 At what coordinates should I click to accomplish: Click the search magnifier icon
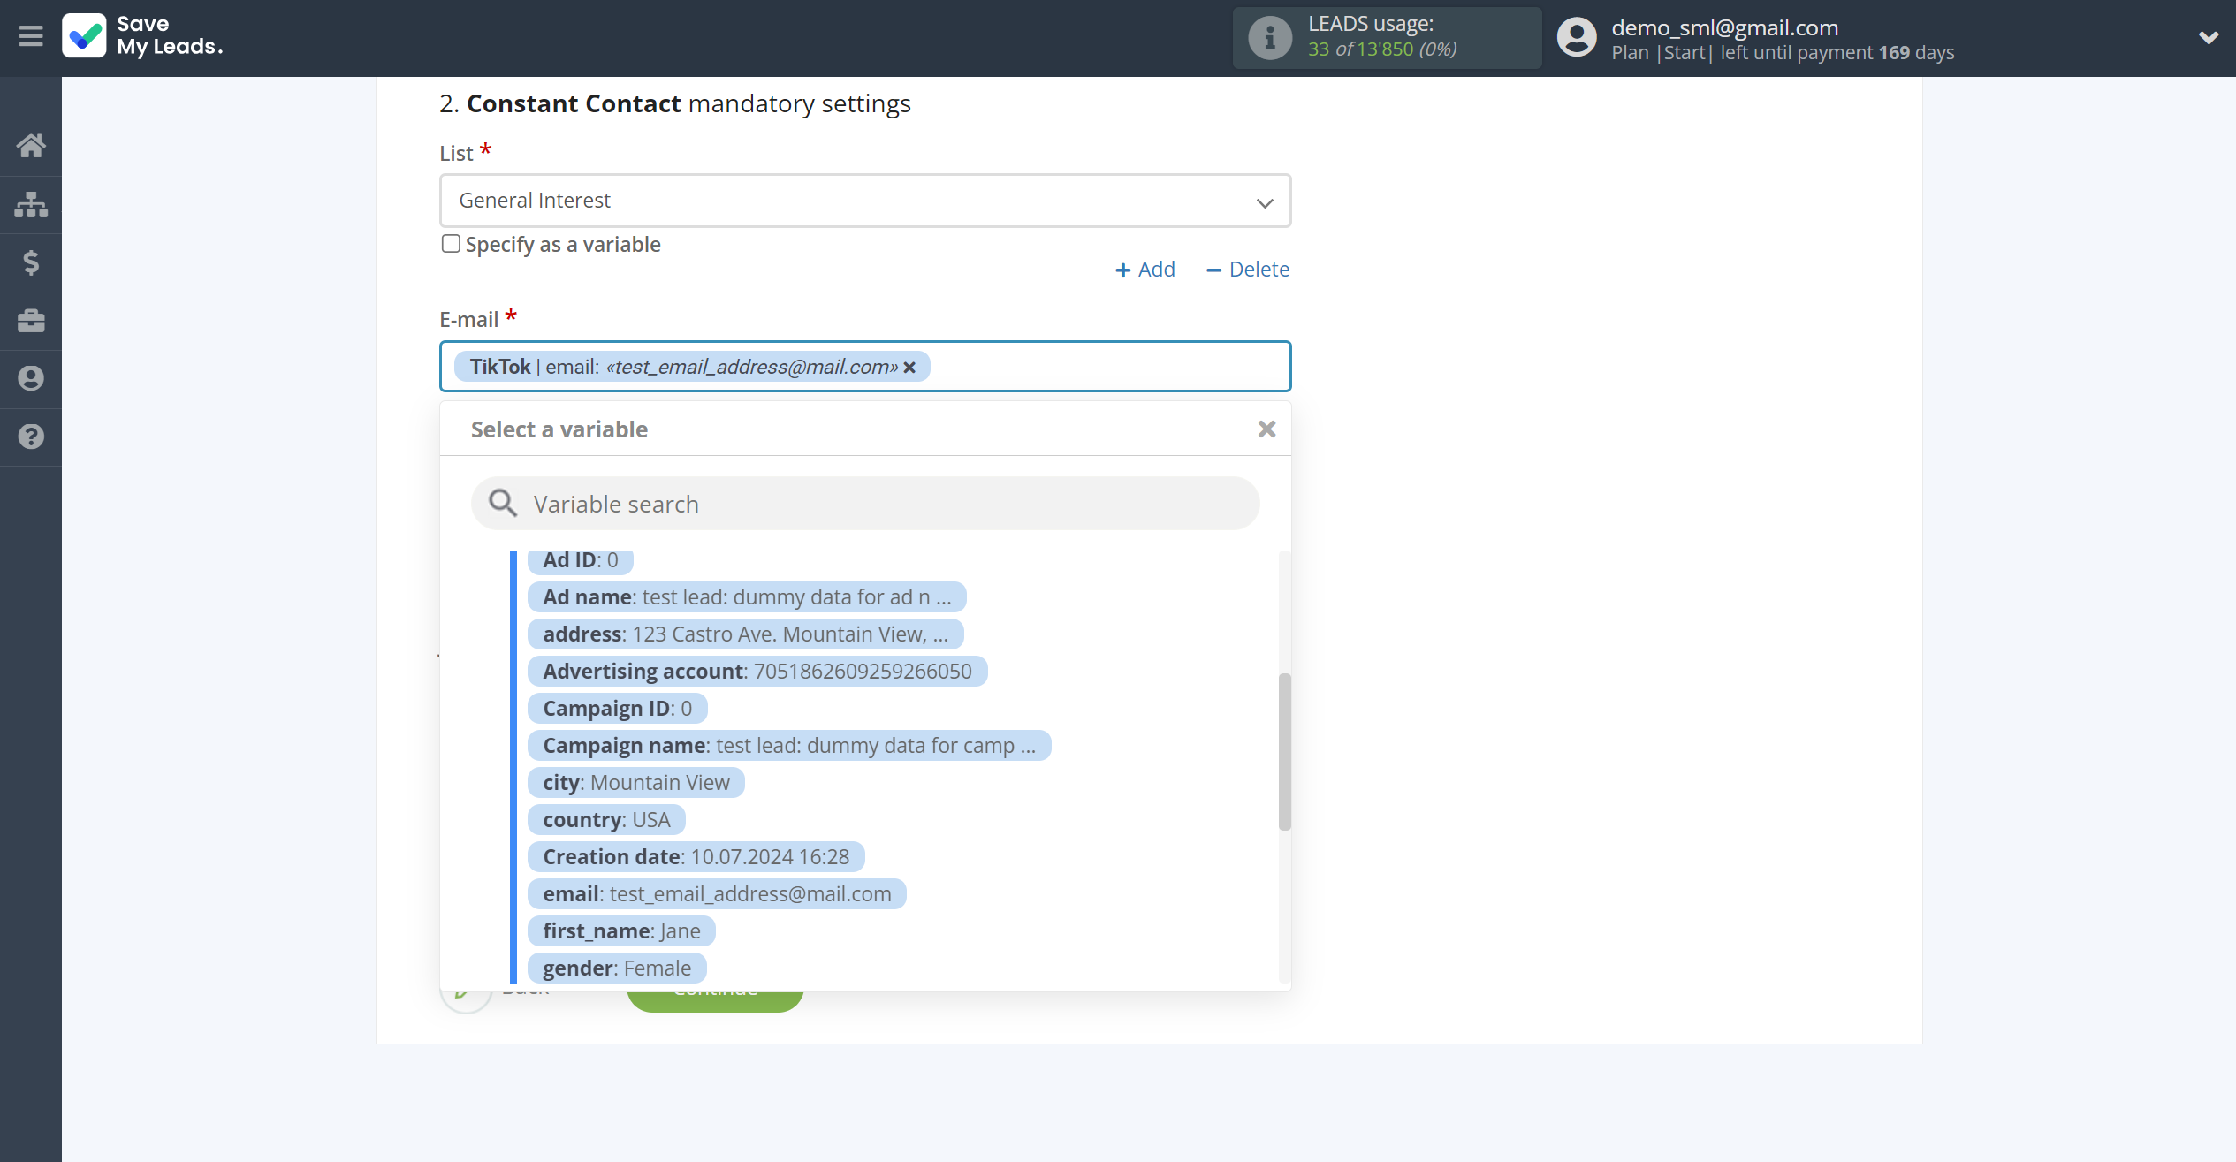point(503,504)
